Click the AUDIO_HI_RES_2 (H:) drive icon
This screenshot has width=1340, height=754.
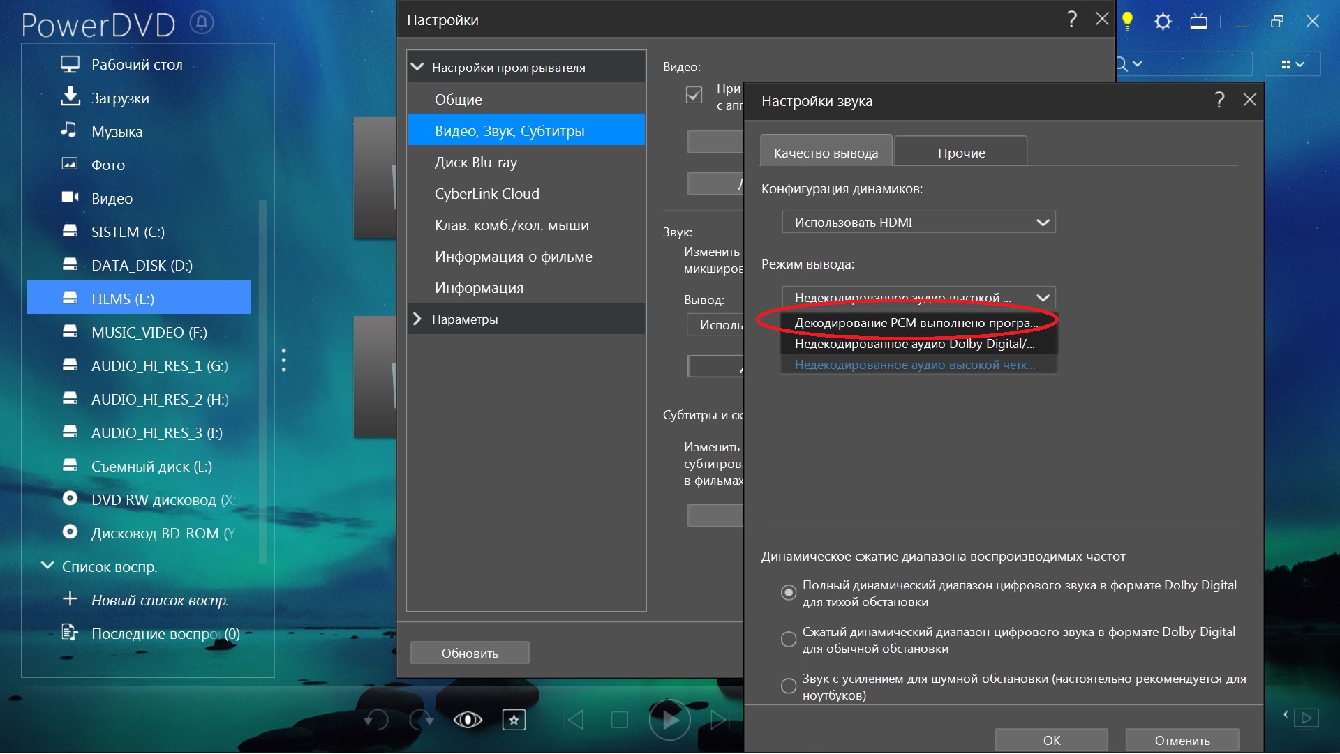point(70,398)
